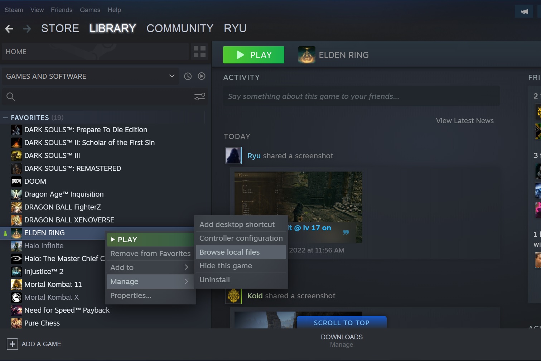Switch to collections grid view
This screenshot has width=541, height=361.
(x=199, y=52)
